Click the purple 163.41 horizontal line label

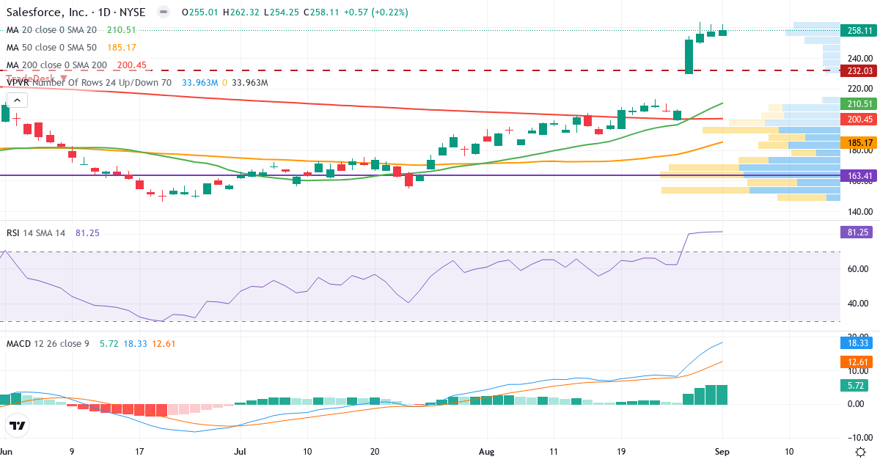click(859, 176)
